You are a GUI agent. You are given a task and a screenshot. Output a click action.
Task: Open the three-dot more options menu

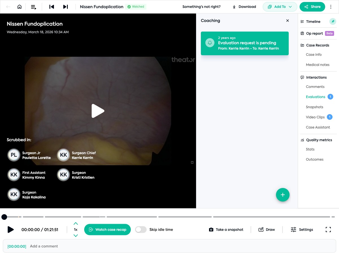pyautogui.click(x=331, y=7)
